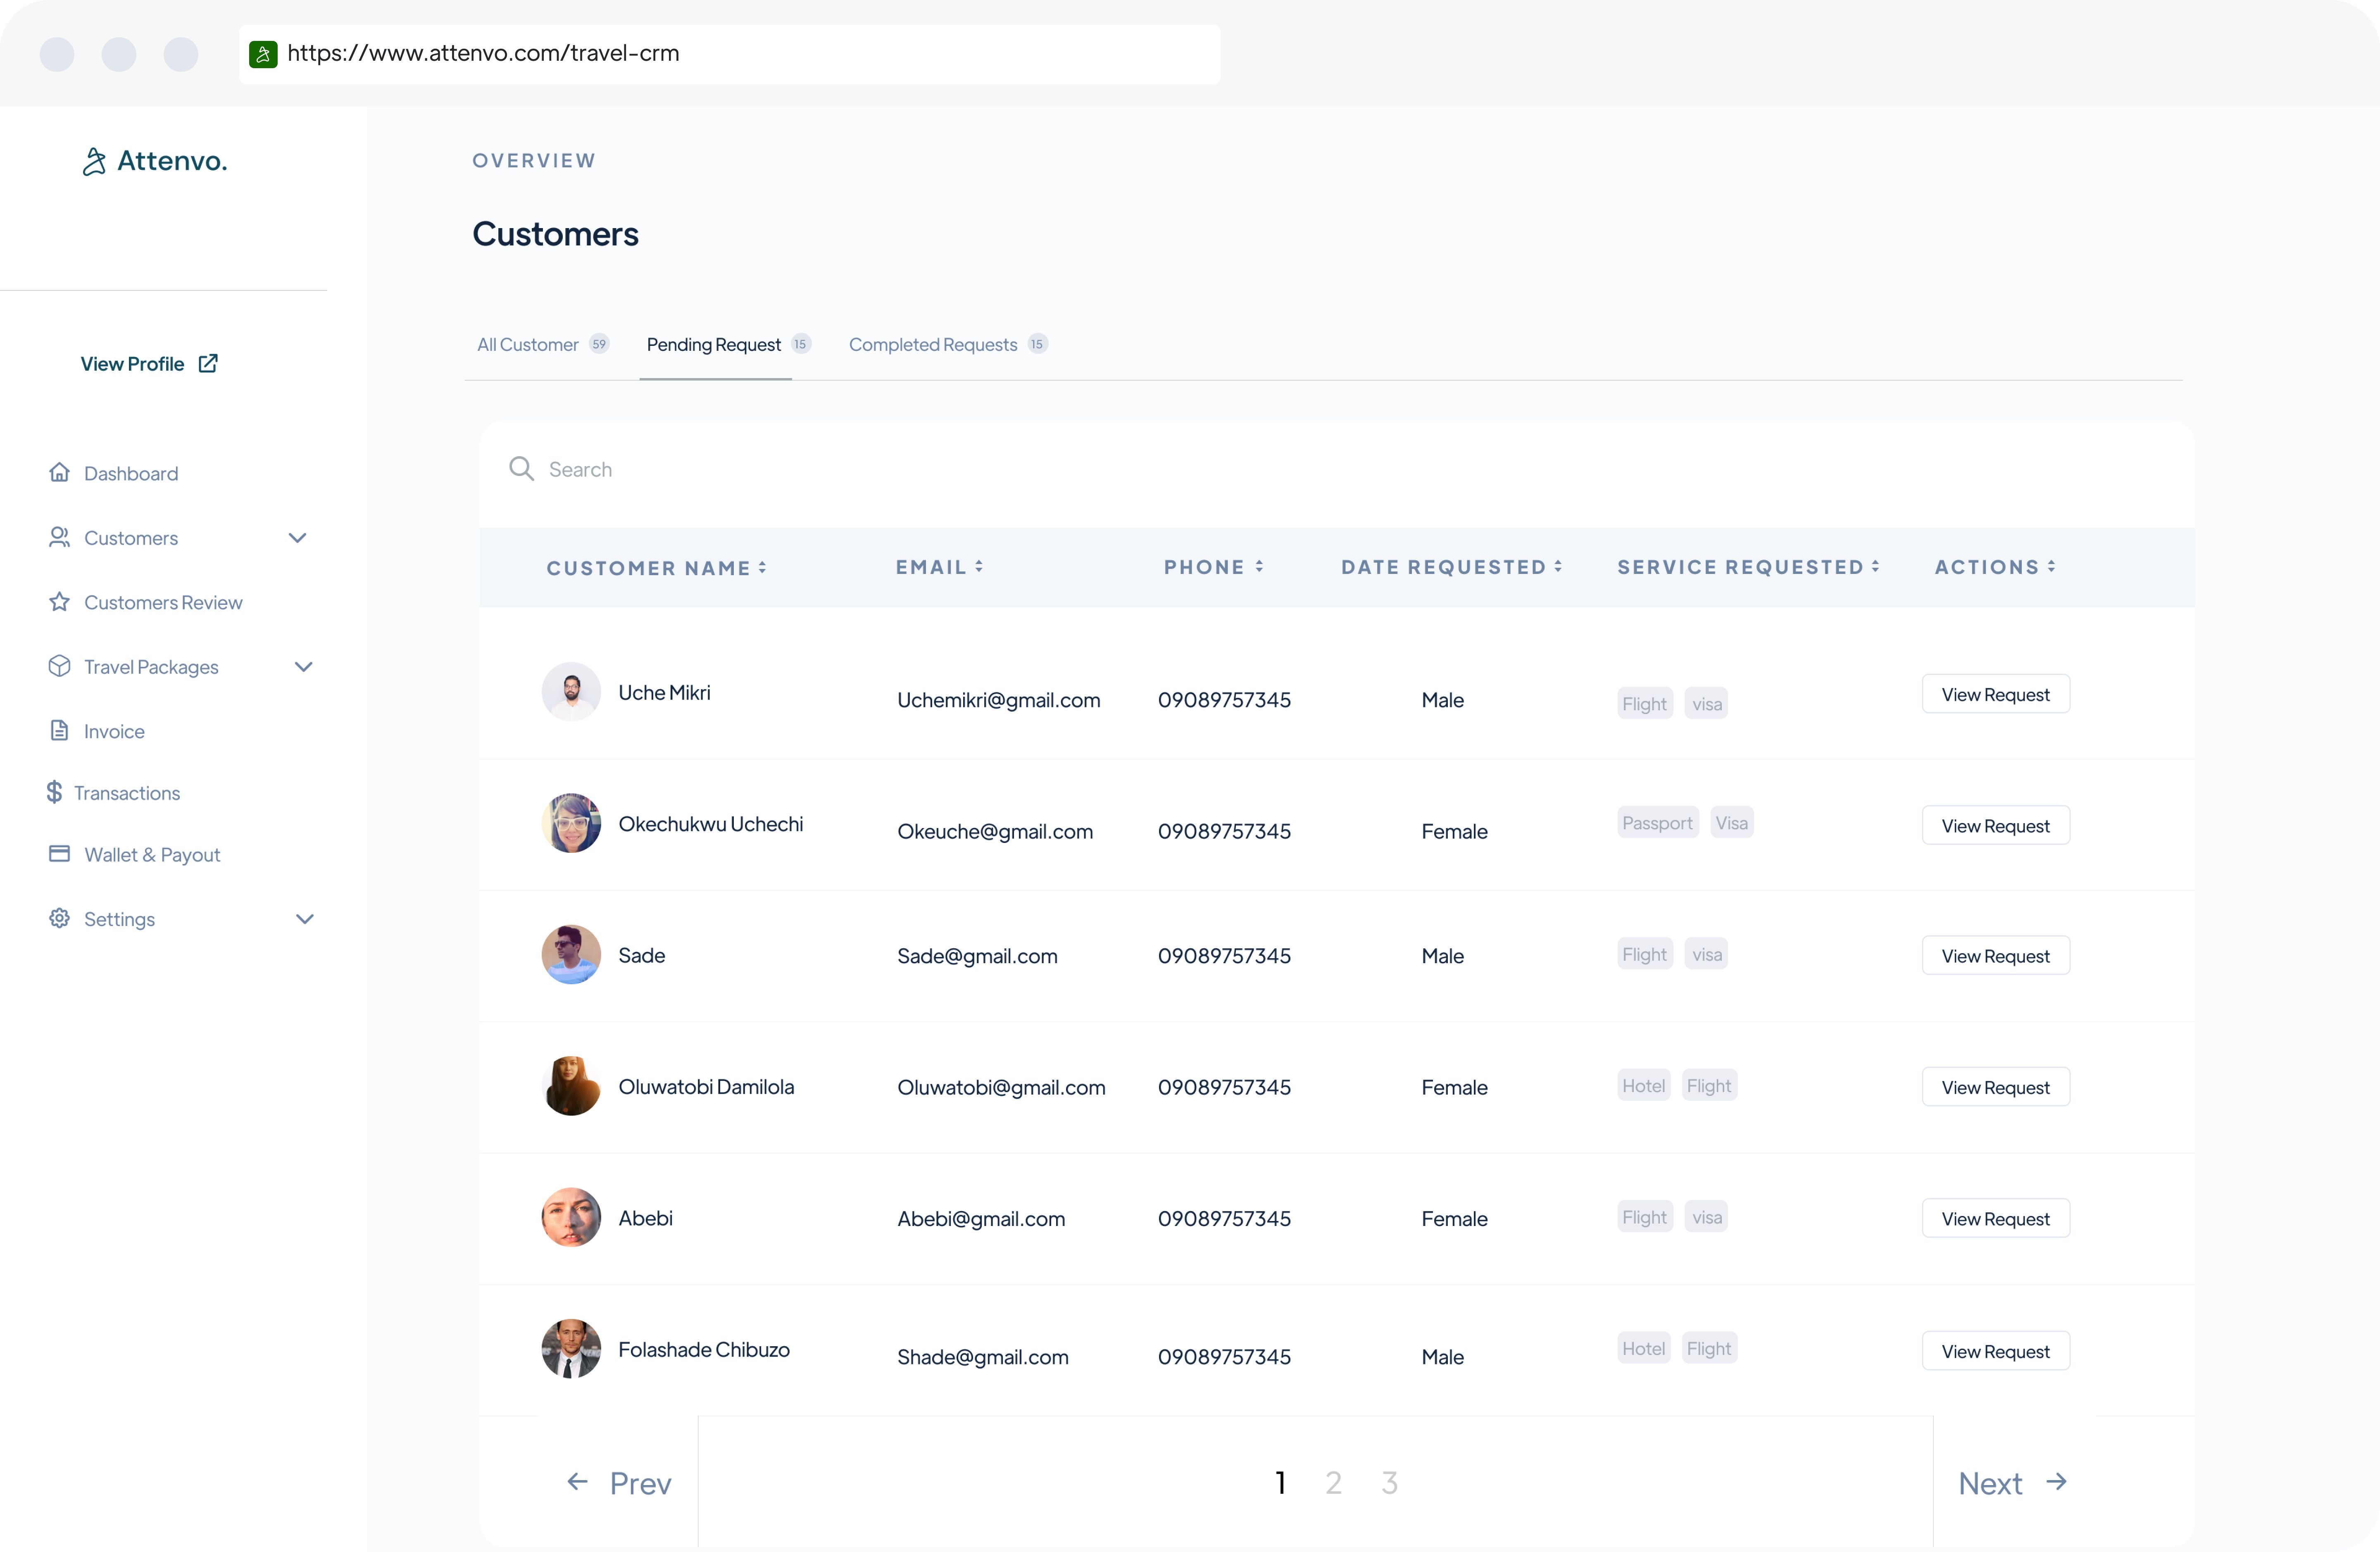The width and height of the screenshot is (2380, 1552).
Task: Sort by Date Requested column arrows
Action: click(1558, 566)
